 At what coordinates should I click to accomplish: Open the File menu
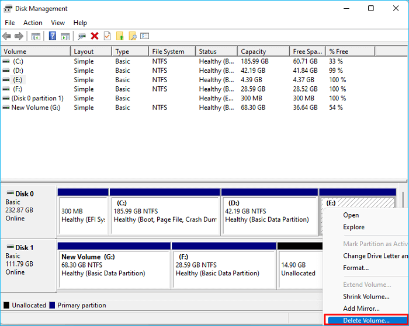[9, 23]
